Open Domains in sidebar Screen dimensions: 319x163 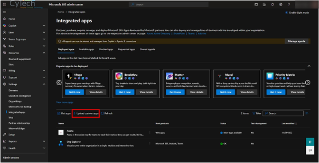point(13,90)
